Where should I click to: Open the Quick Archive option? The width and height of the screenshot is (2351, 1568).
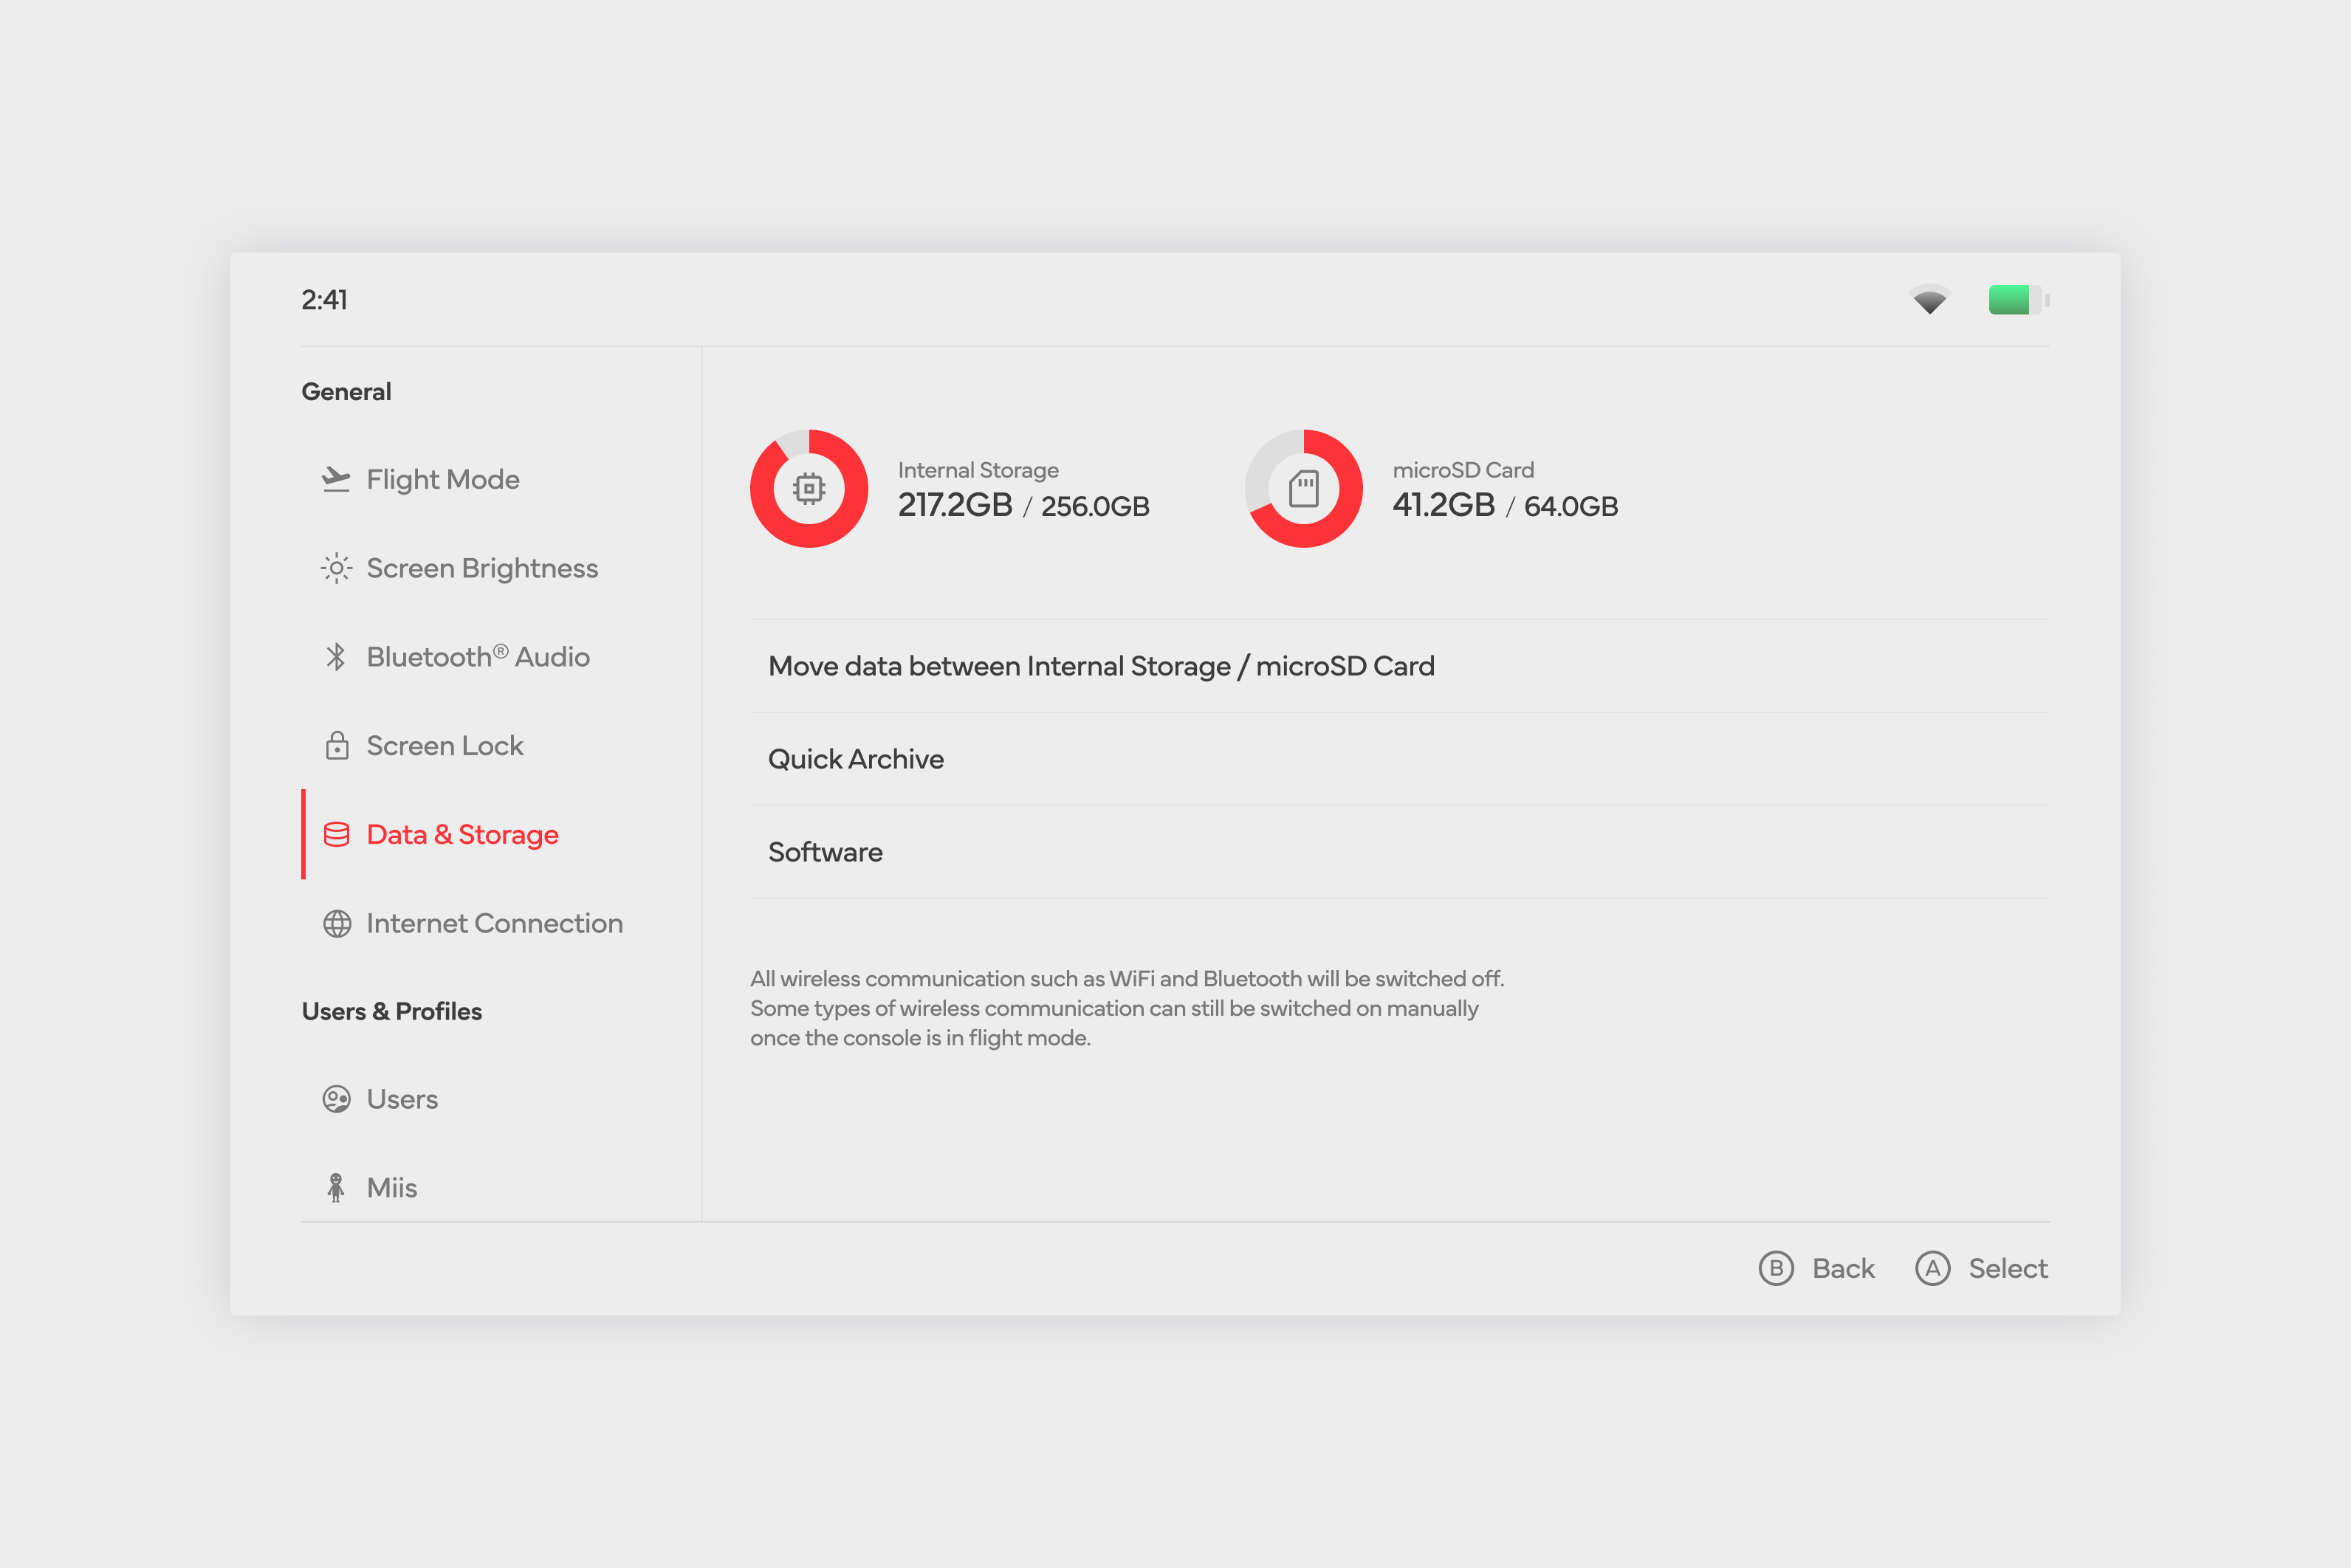pos(855,760)
